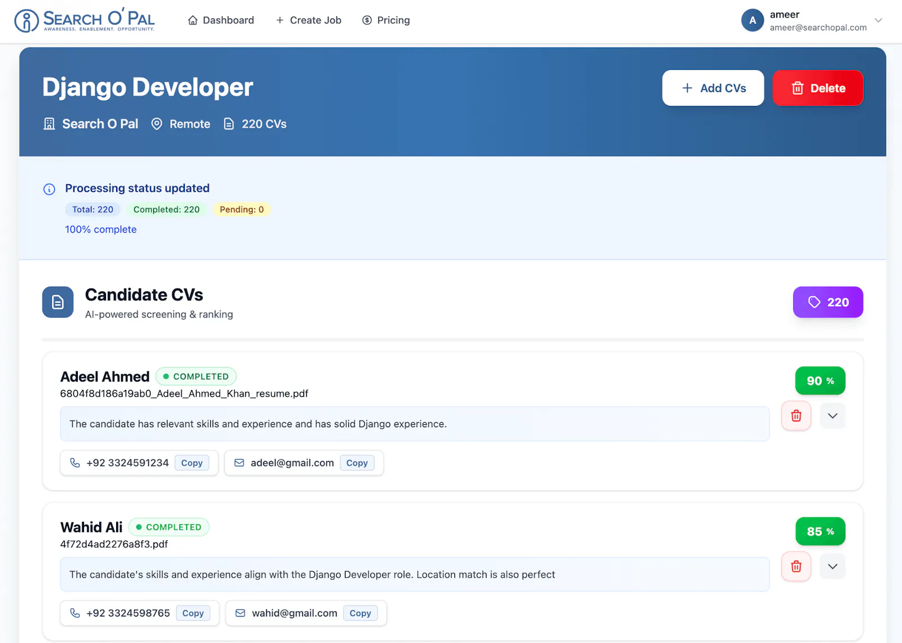Click the Adeel_Ahmed_Khan_resume.pdf file name

pos(184,393)
